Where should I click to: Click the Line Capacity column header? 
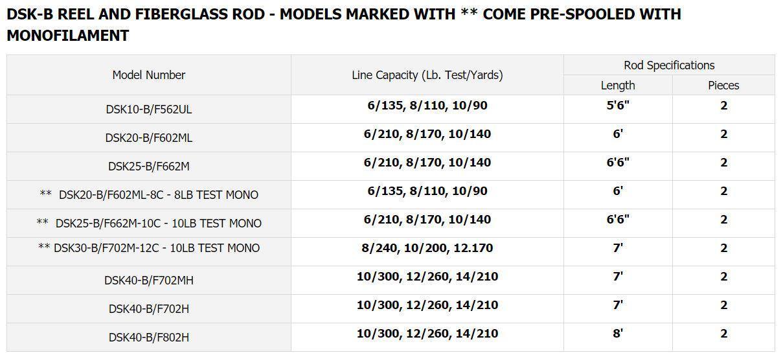427,75
